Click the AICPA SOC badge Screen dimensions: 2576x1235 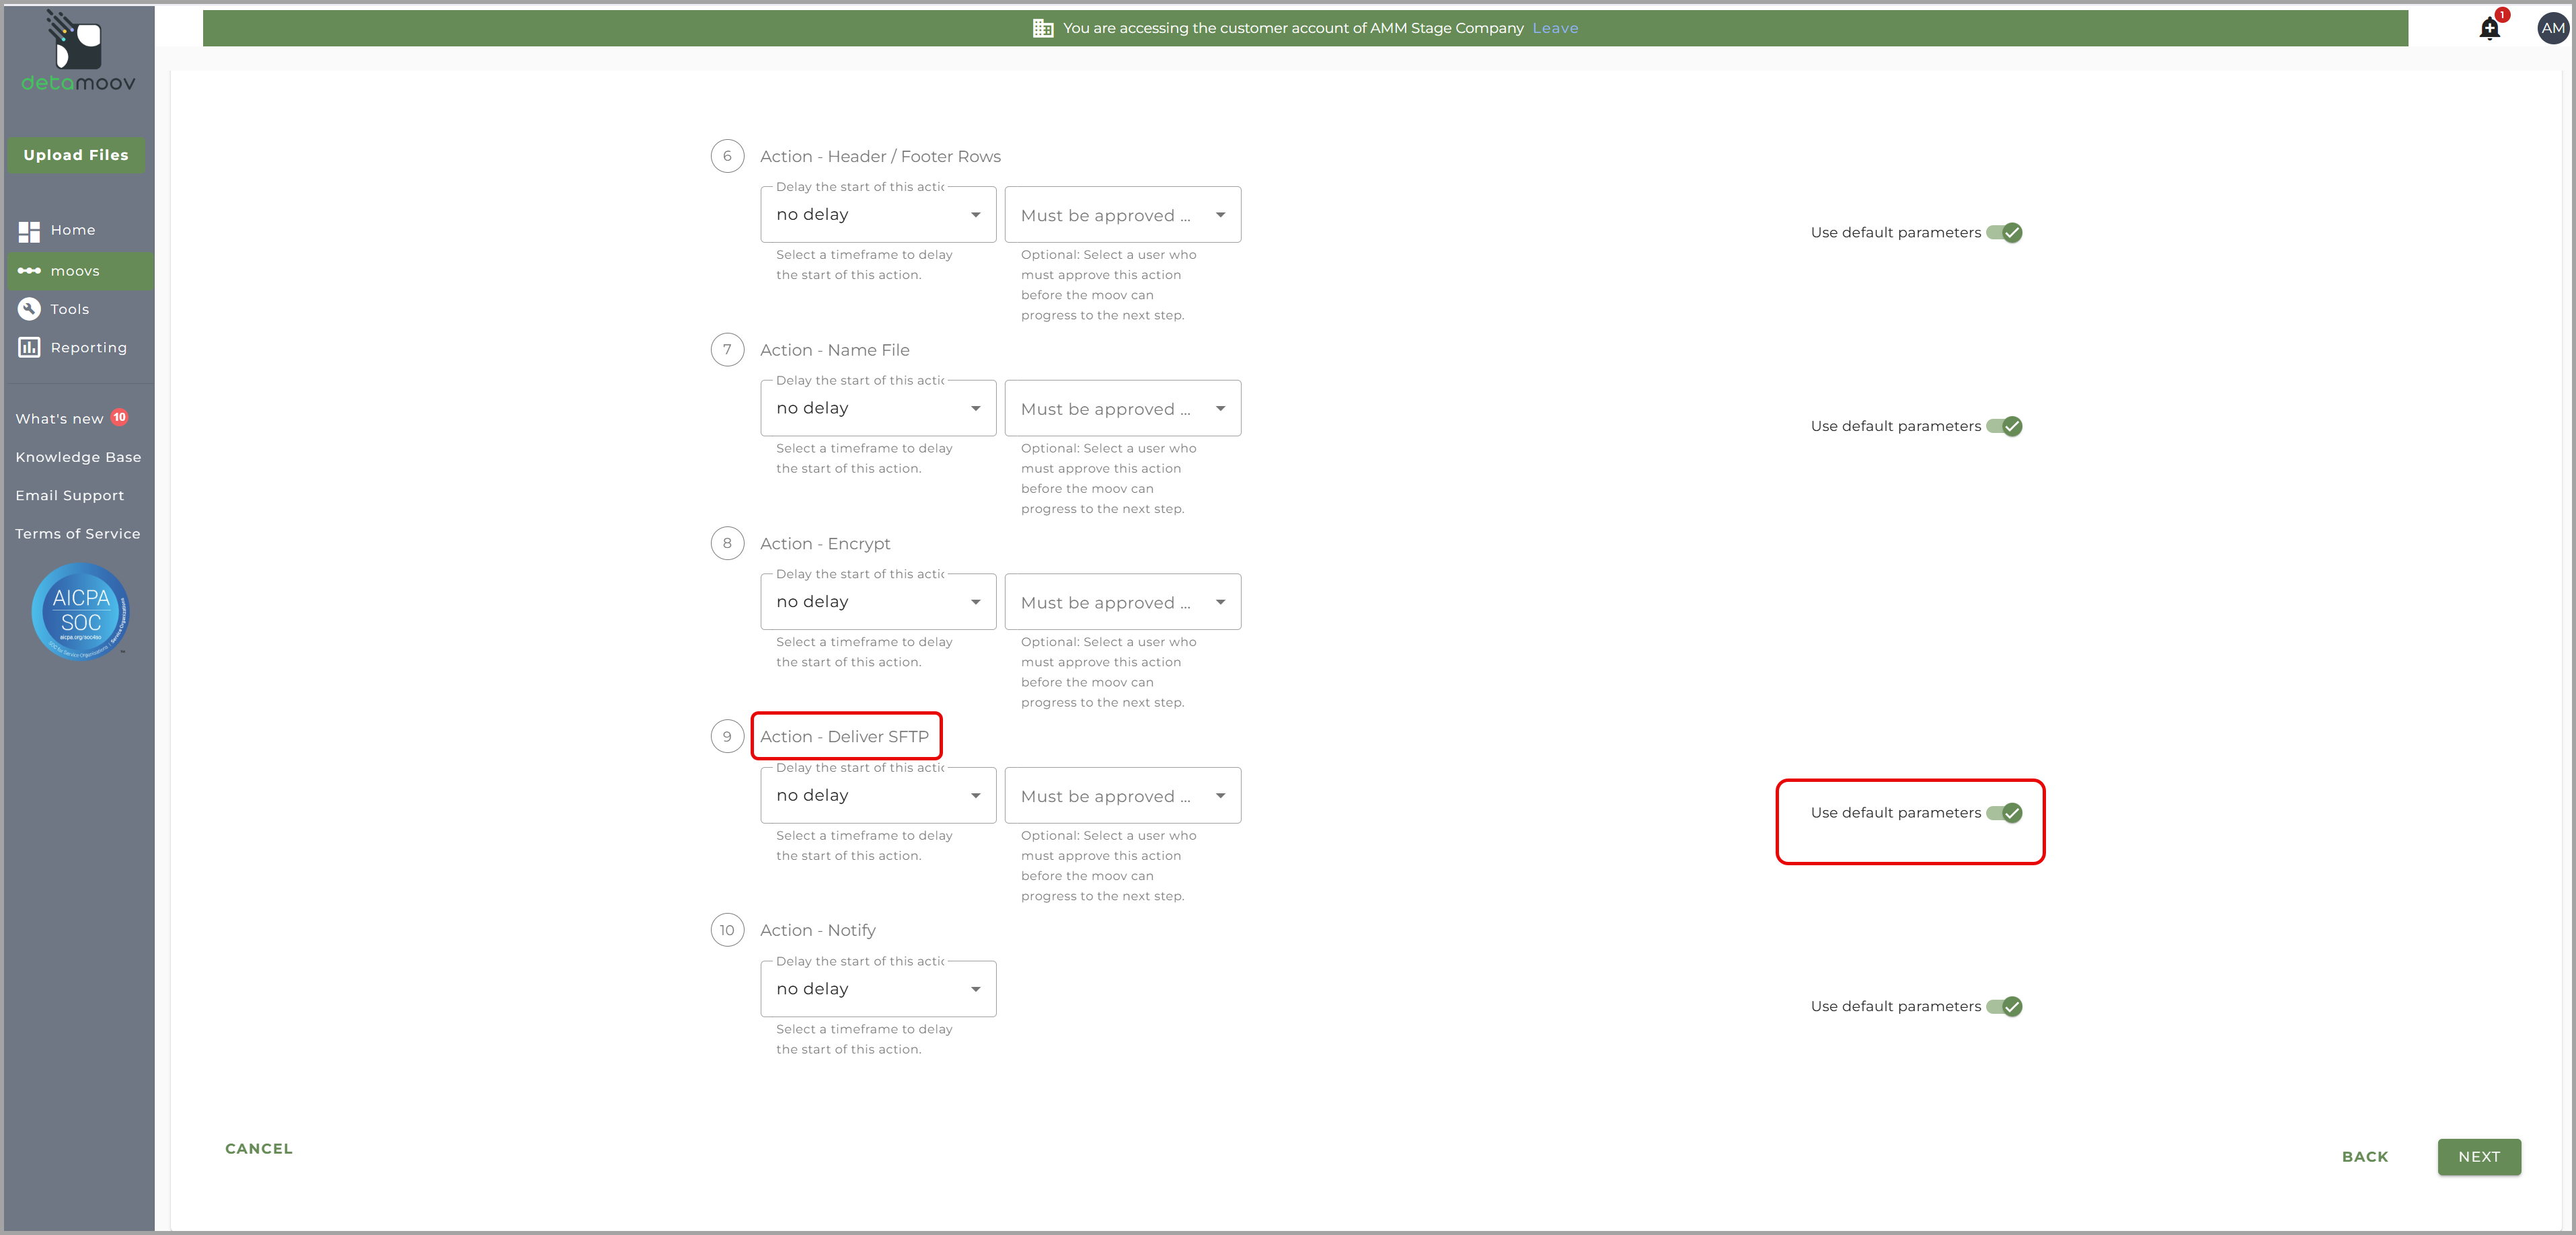(x=80, y=612)
